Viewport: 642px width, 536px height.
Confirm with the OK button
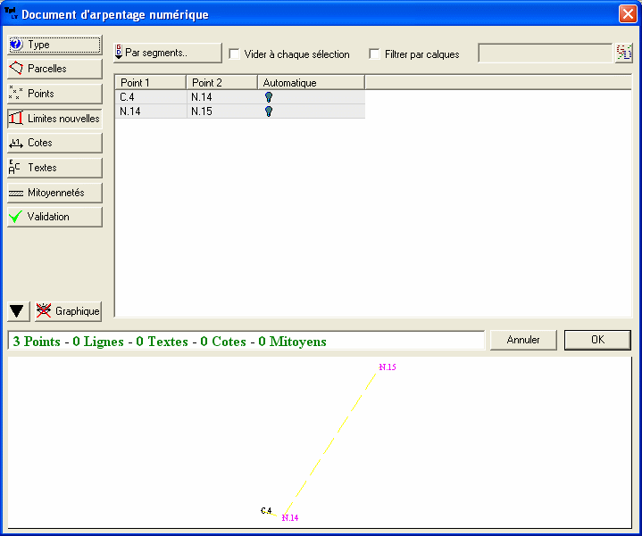click(x=597, y=340)
